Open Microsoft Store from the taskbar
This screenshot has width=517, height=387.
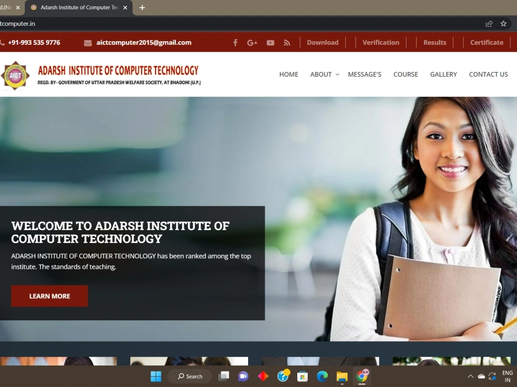coord(302,376)
